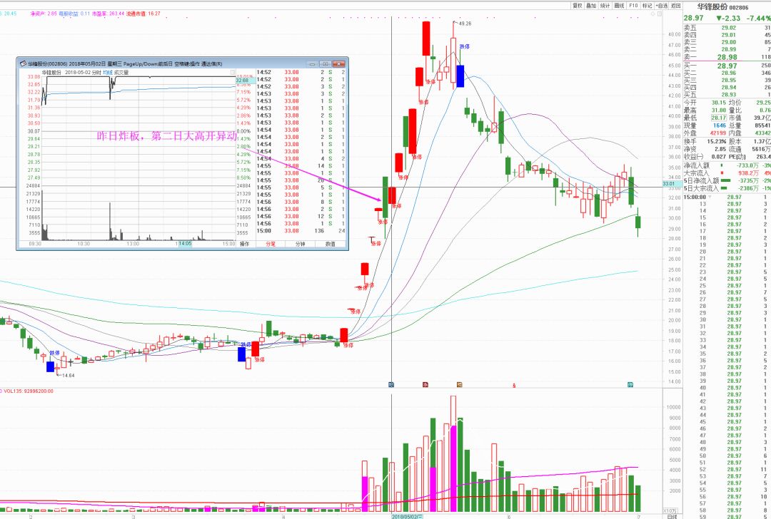This screenshot has width=771, height=519.
Task: Open F10 company info
Action: point(633,6)
